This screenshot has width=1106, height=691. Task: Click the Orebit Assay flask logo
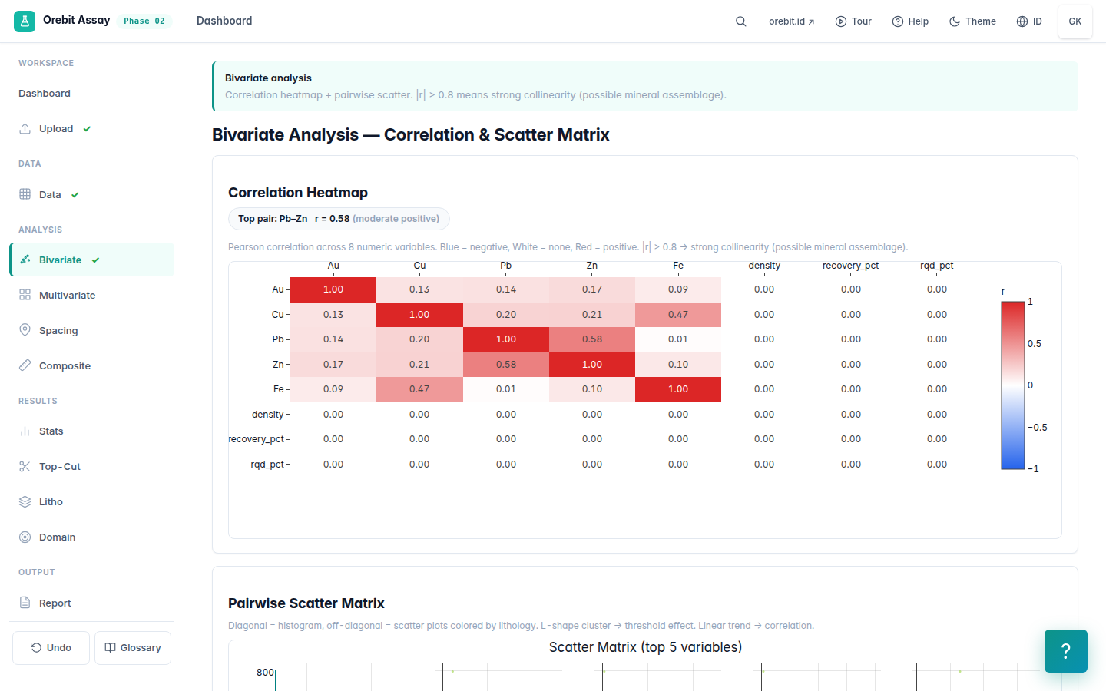(x=25, y=21)
